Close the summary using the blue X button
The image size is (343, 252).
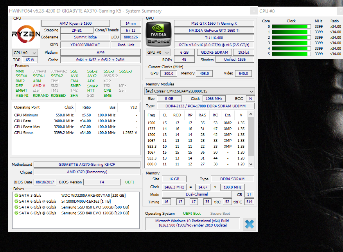(249, 224)
